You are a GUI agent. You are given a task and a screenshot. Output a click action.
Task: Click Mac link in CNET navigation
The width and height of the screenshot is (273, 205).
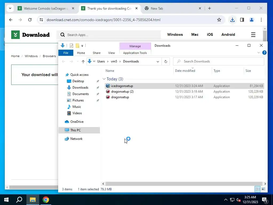(x=195, y=34)
